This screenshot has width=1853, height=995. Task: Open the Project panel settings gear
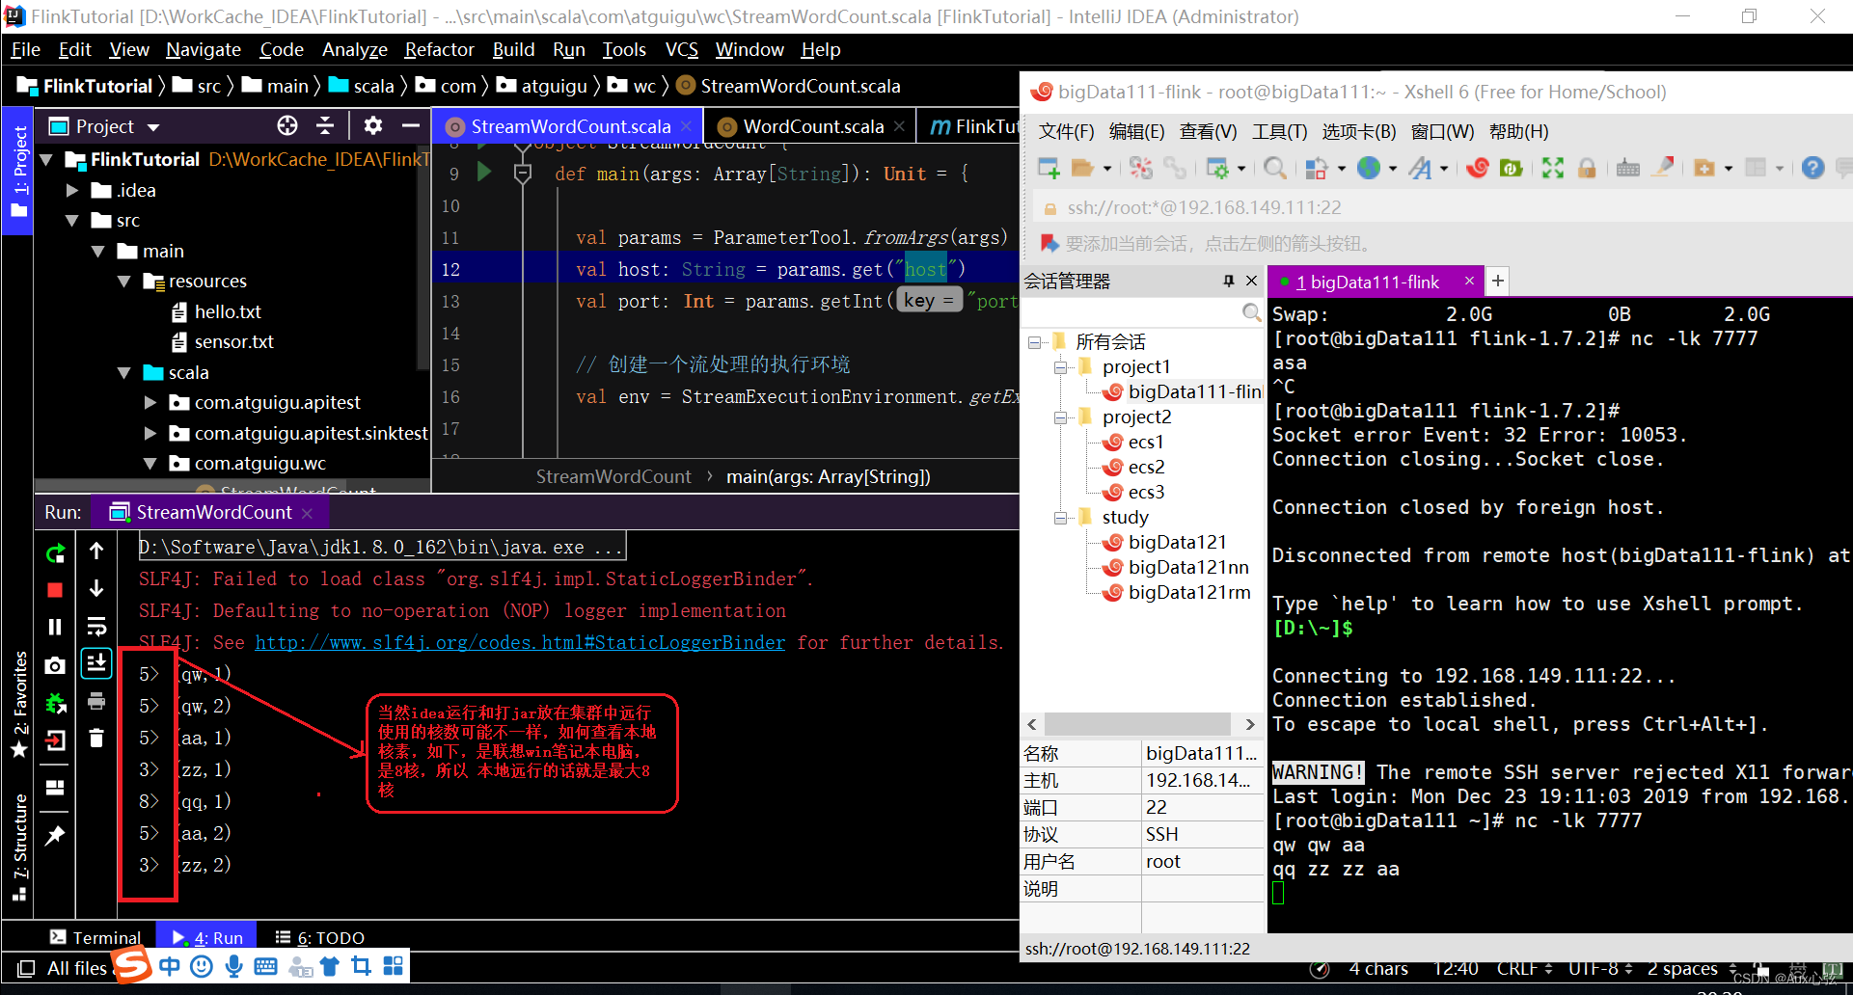tap(372, 125)
